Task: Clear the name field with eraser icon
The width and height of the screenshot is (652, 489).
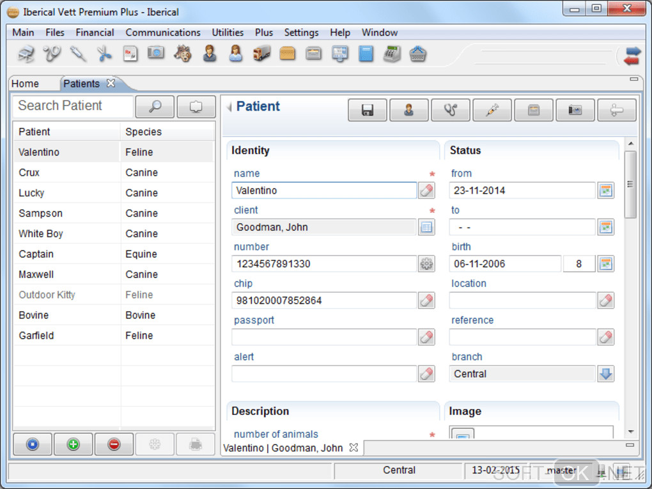Action: point(426,190)
